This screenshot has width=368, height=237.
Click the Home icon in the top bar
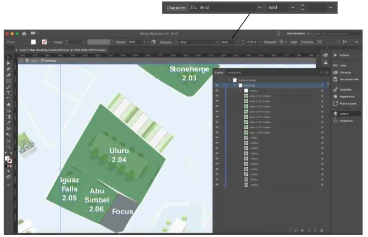click(25, 34)
